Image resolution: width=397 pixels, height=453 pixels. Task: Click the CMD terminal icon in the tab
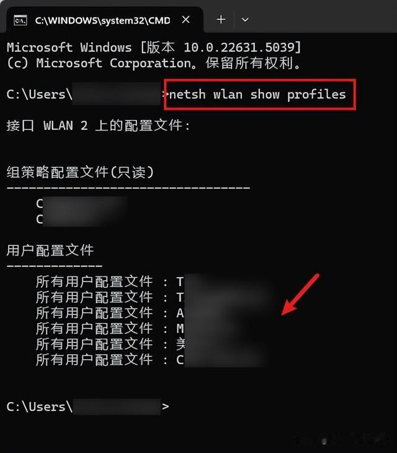(x=20, y=21)
